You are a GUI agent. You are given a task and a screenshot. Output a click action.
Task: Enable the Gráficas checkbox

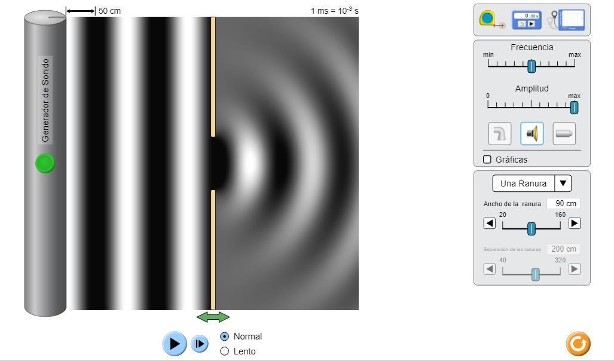click(x=487, y=160)
